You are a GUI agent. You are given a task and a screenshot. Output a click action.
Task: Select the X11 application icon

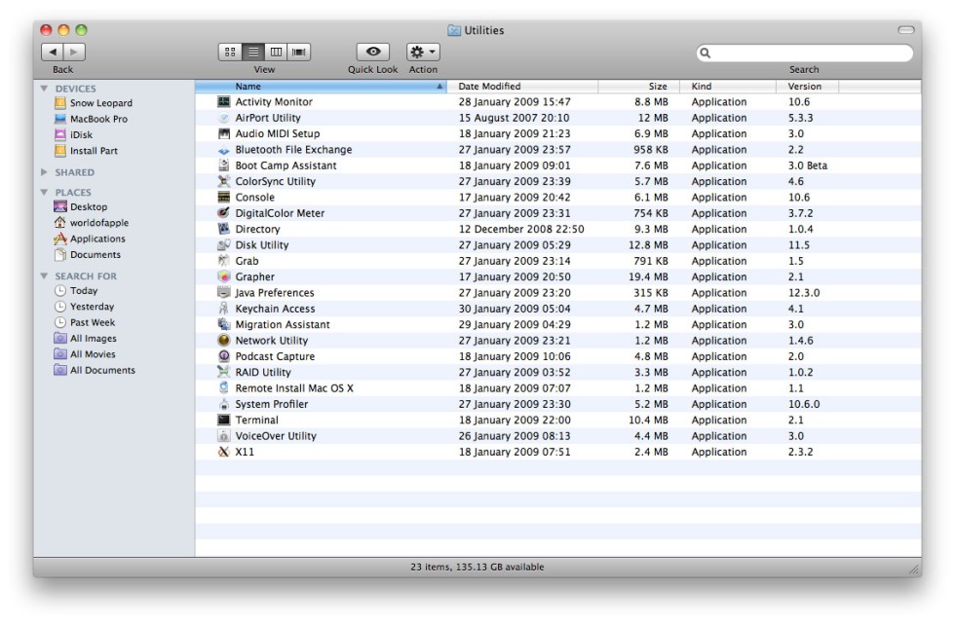(x=223, y=453)
